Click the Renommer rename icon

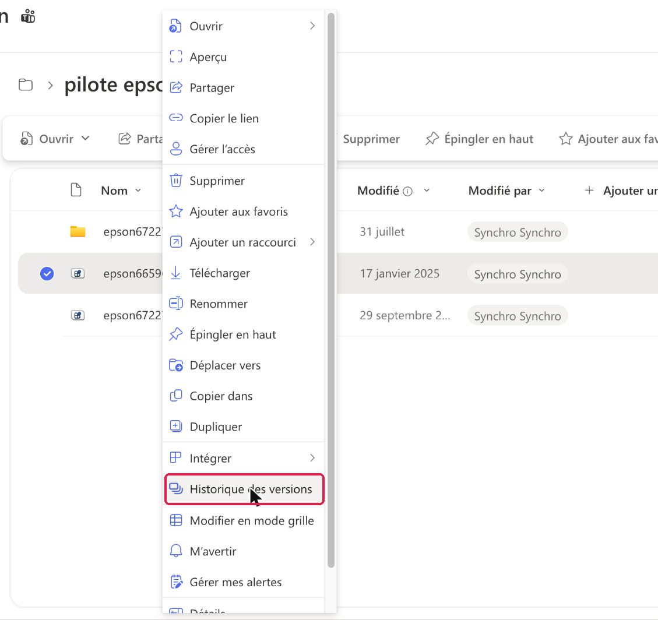click(x=176, y=303)
